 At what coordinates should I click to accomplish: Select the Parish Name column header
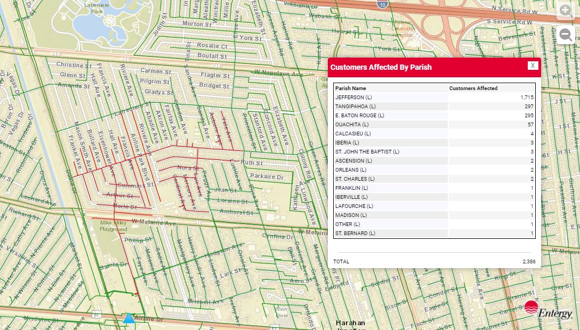351,88
